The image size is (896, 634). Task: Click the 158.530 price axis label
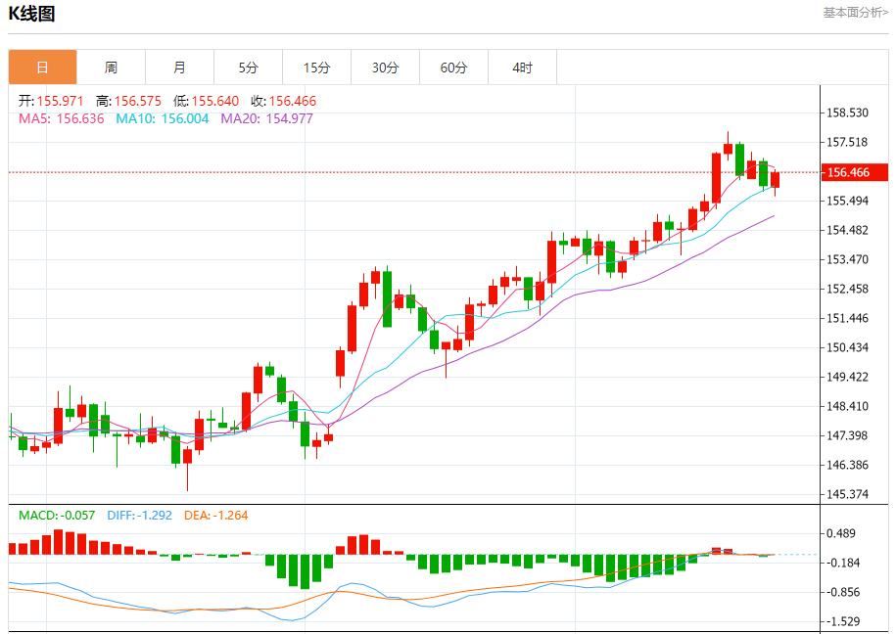(x=847, y=113)
